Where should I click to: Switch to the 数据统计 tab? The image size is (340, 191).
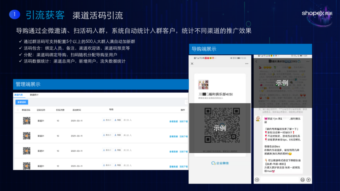tap(34, 95)
